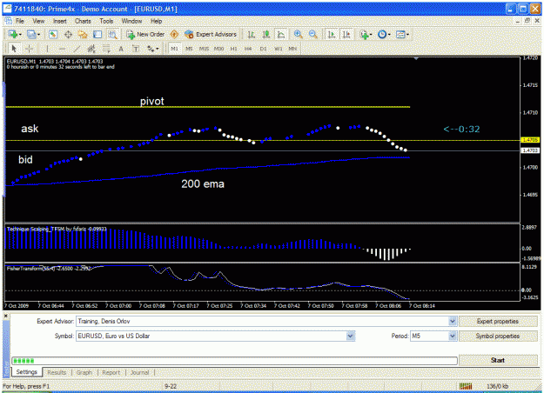
Task: Toggle the Market Watch window icon
Action: [x=53, y=34]
